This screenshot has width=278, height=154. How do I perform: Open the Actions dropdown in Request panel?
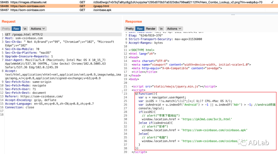(38, 29)
